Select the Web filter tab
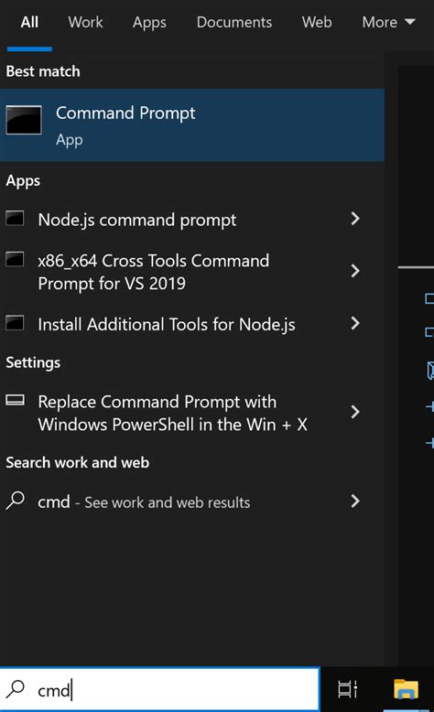 pyautogui.click(x=317, y=22)
